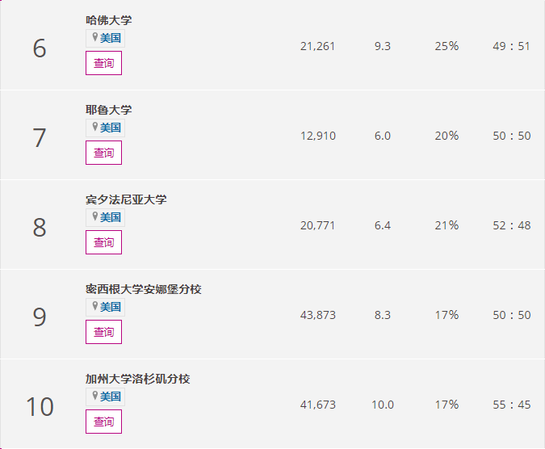545x449 pixels.
Task: Visit the 加州大学洛杉矶分校 link
Action: 137,379
